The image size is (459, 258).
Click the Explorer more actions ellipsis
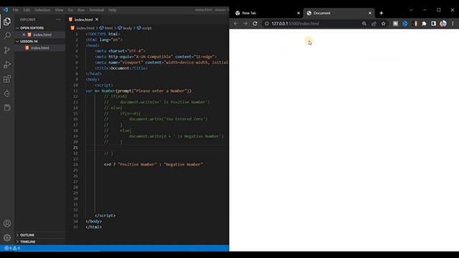click(x=58, y=19)
